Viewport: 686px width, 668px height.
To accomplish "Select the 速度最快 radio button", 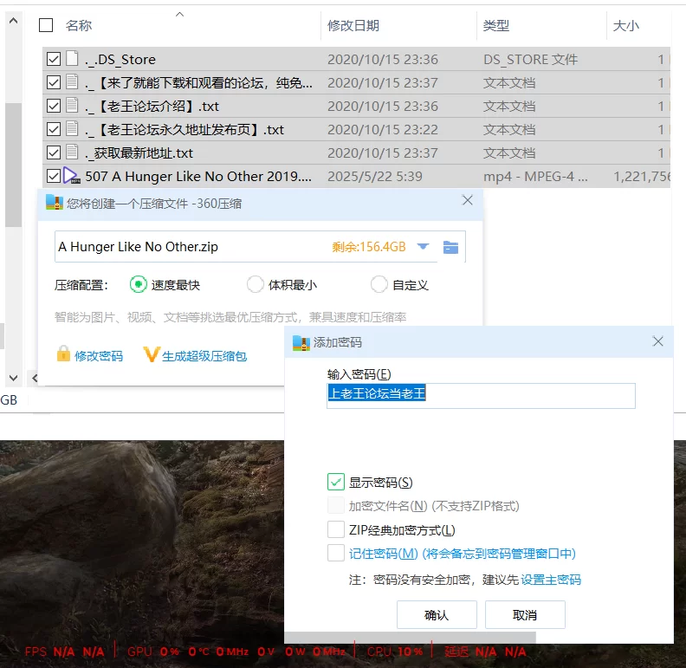I will point(138,284).
